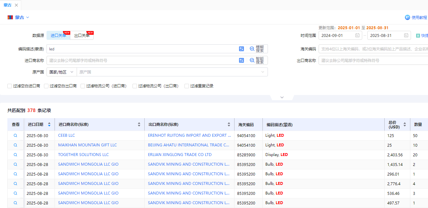Collapse the search filter panel chevron

282,97
